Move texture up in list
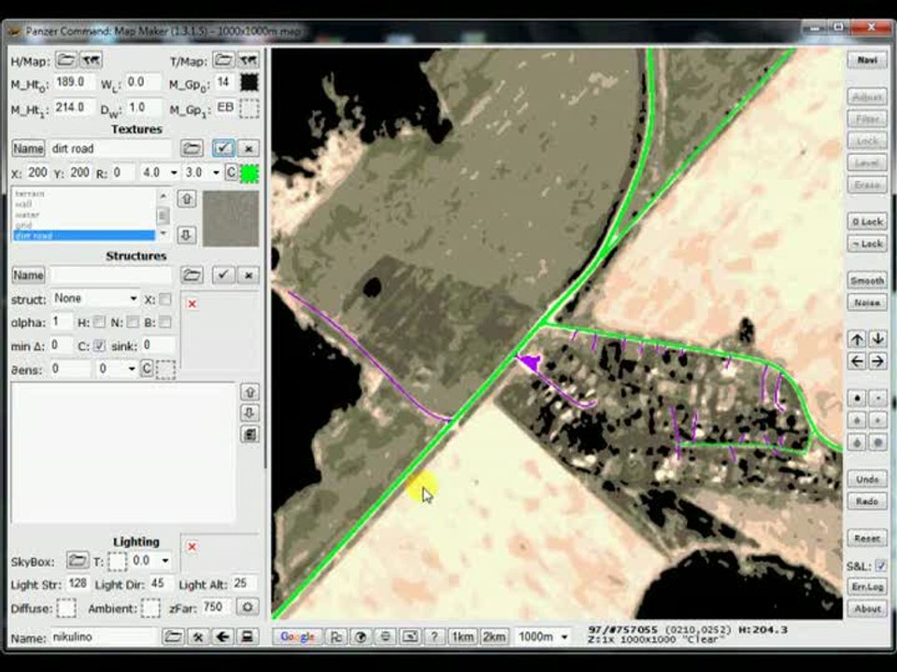 187,199
